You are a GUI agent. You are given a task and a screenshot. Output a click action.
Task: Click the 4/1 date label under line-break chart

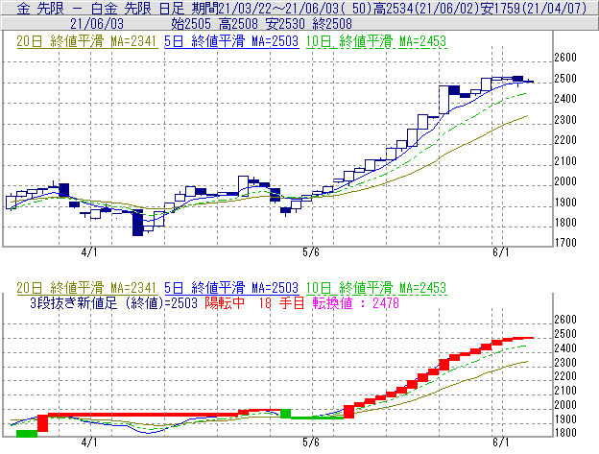[89, 442]
